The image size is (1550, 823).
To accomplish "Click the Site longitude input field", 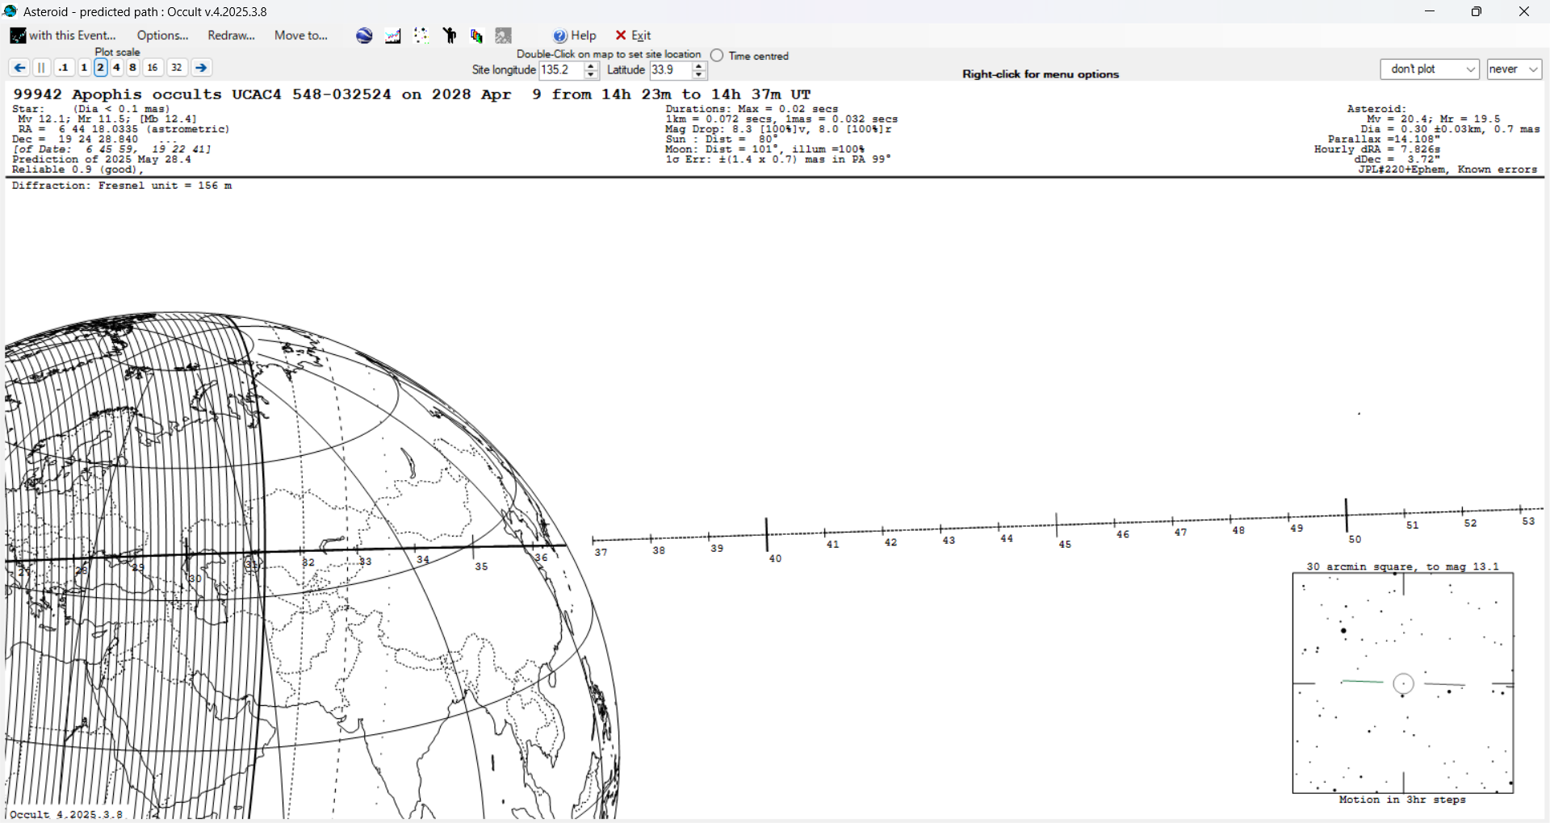I will pos(561,70).
